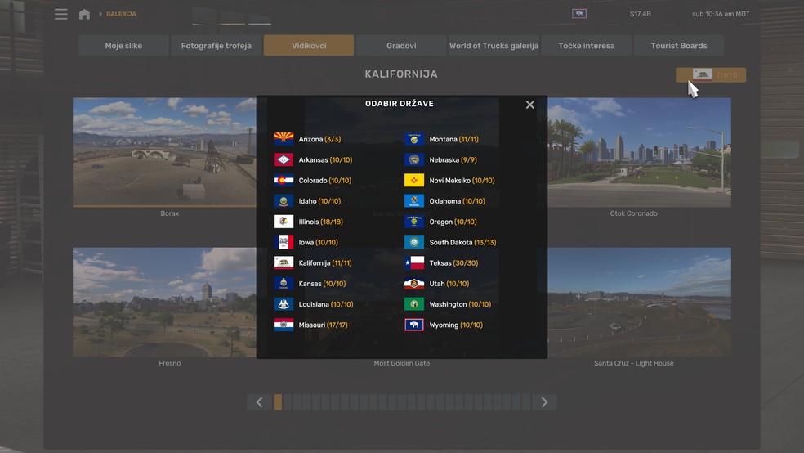Open the state selector dropdown (11/11)
This screenshot has width=804, height=453.
click(x=711, y=75)
